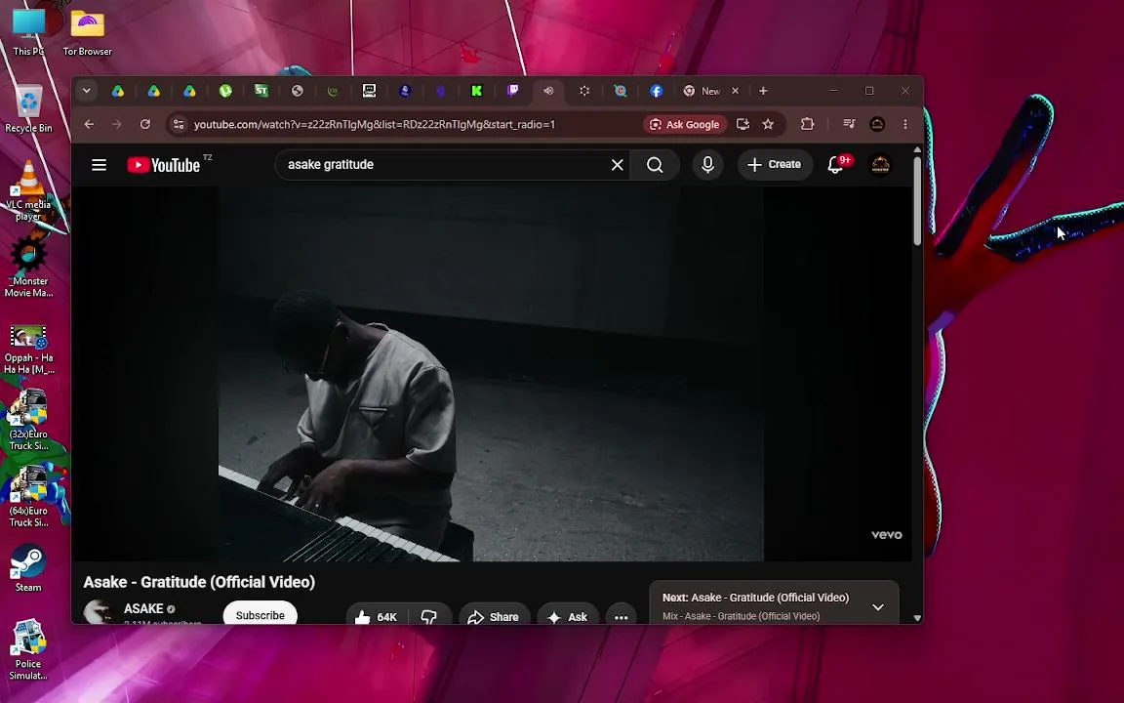Open Steam desktop shortcut
The height and width of the screenshot is (703, 1124).
[x=28, y=568]
